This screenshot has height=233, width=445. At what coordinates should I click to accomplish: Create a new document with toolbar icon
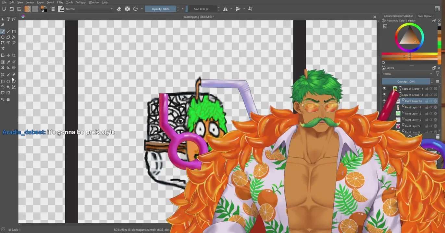point(4,9)
